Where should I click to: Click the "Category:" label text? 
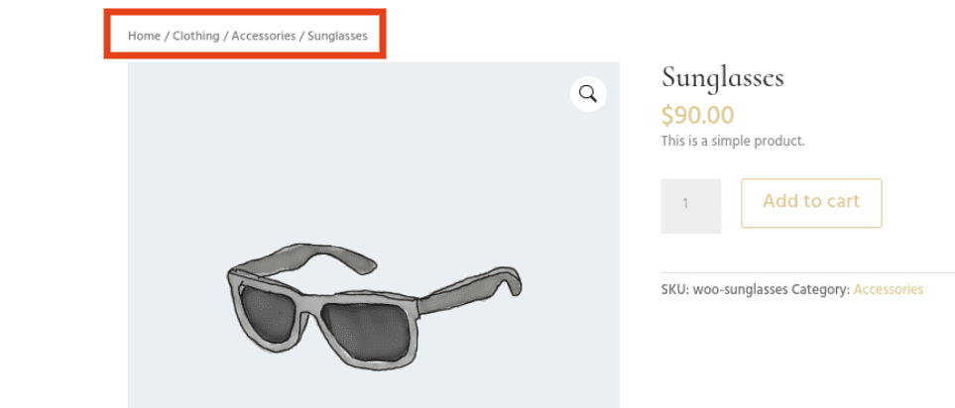click(820, 290)
